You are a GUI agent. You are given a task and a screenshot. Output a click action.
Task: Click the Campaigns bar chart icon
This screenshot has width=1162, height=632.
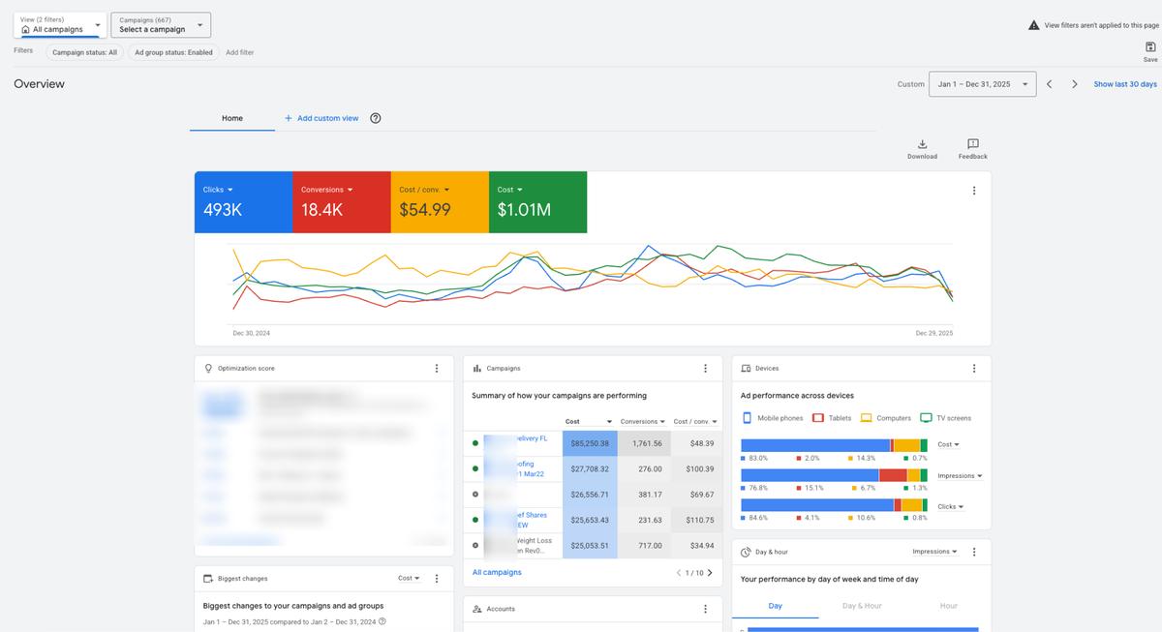pyautogui.click(x=477, y=369)
